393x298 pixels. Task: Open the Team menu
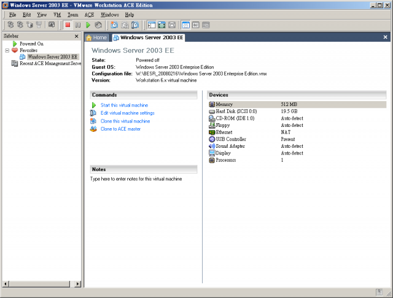coord(72,15)
